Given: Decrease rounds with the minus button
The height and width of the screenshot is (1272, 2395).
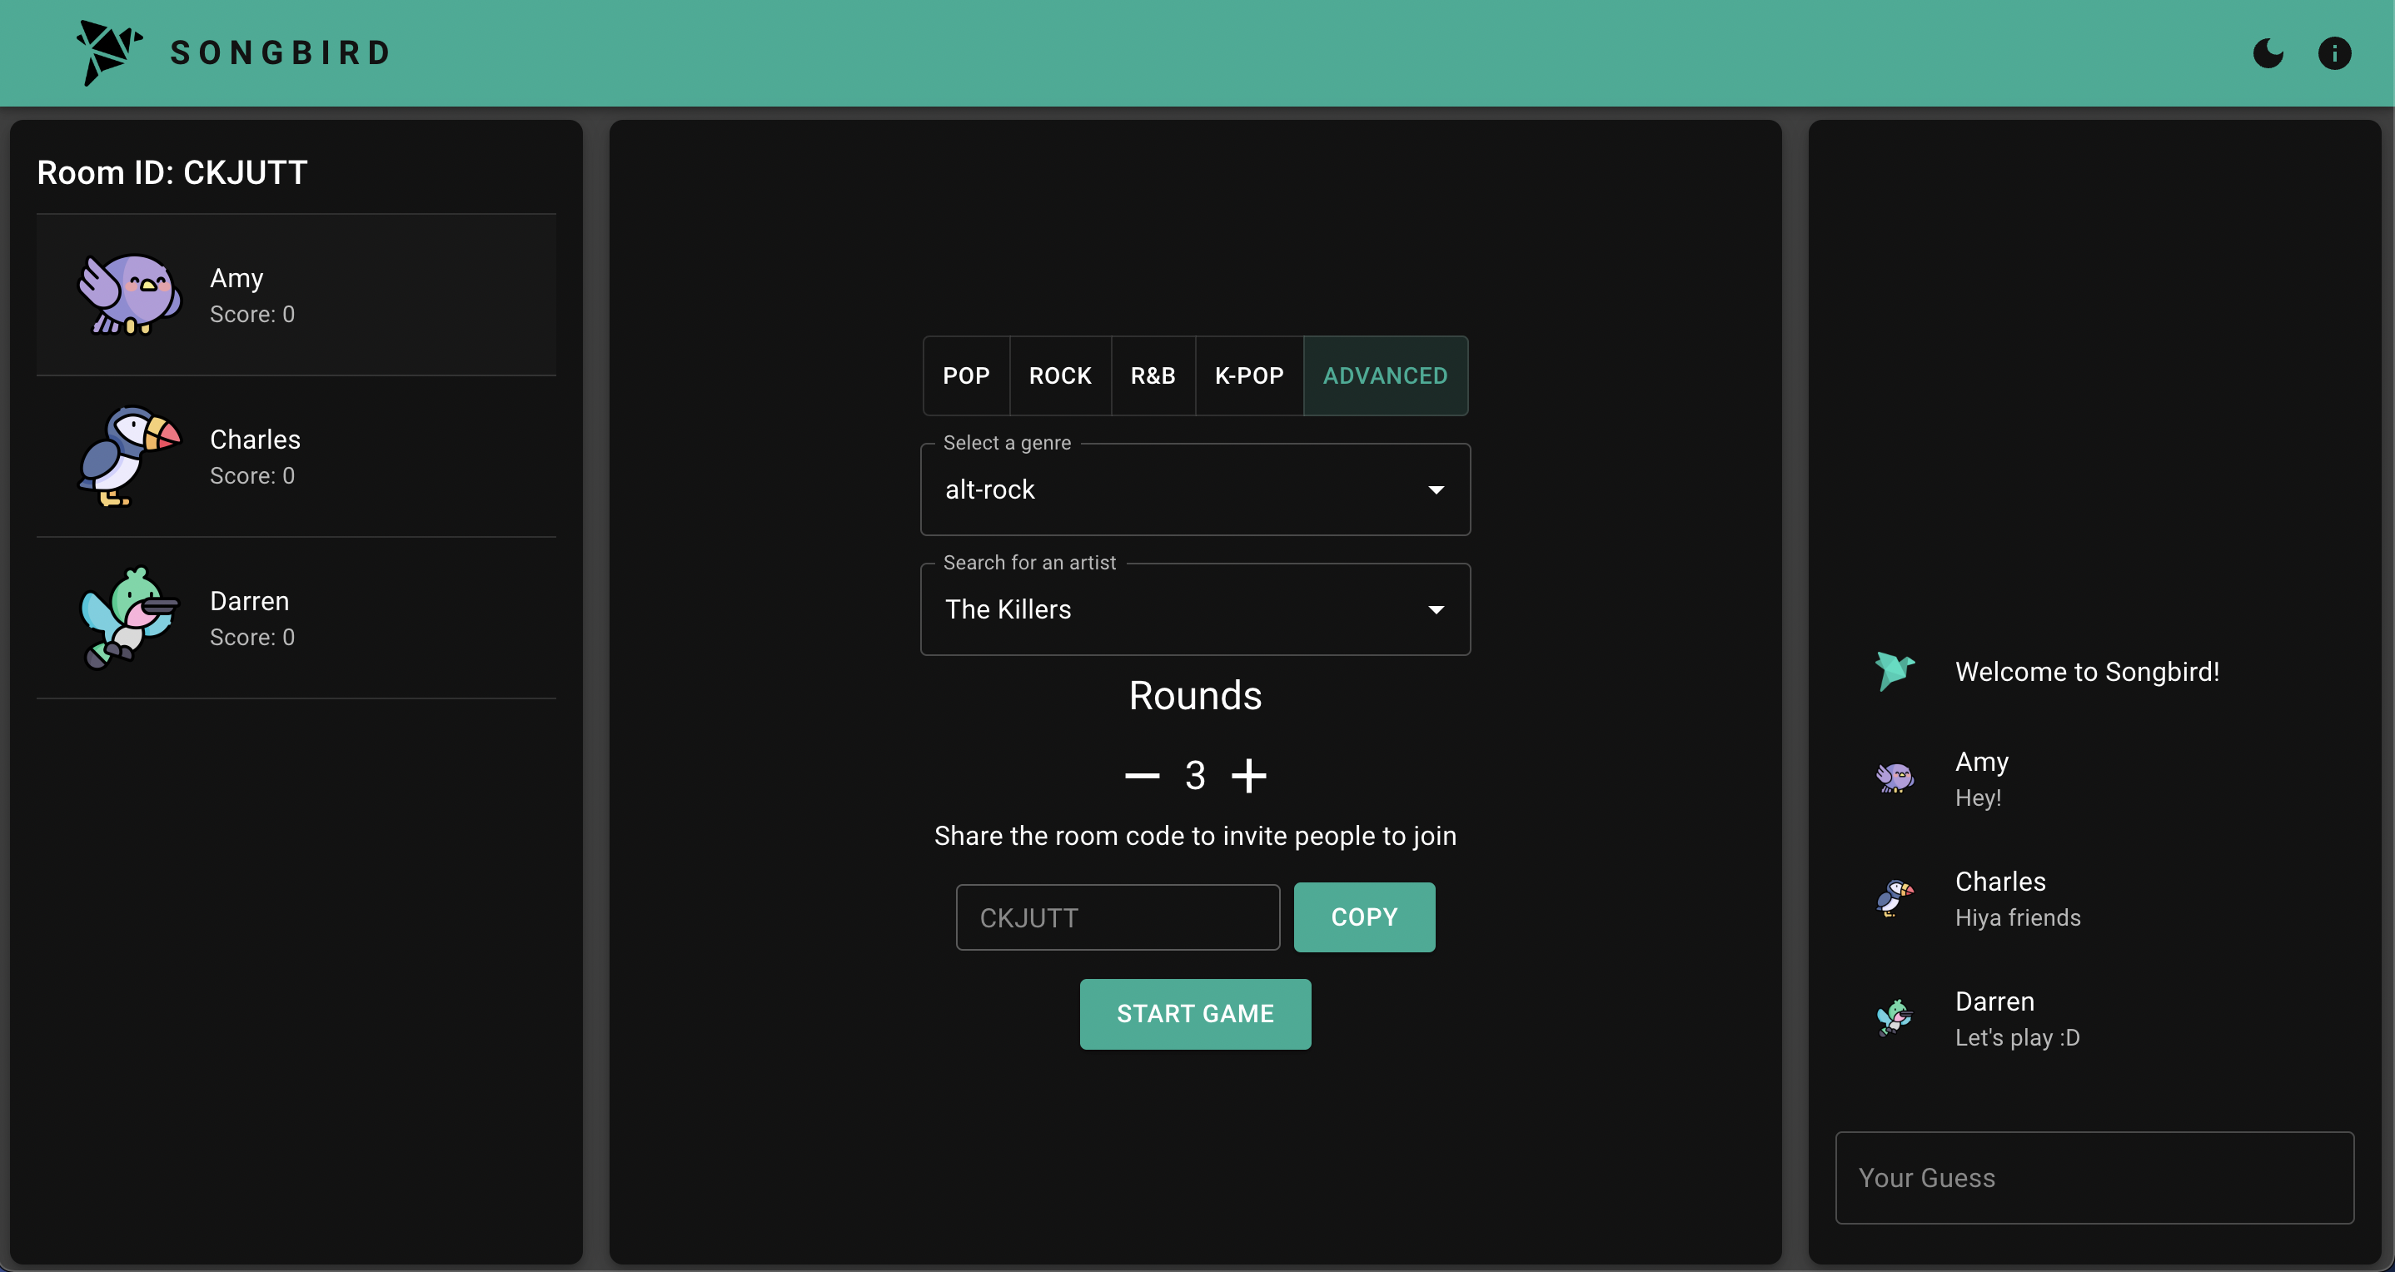Looking at the screenshot, I should pyautogui.click(x=1142, y=776).
